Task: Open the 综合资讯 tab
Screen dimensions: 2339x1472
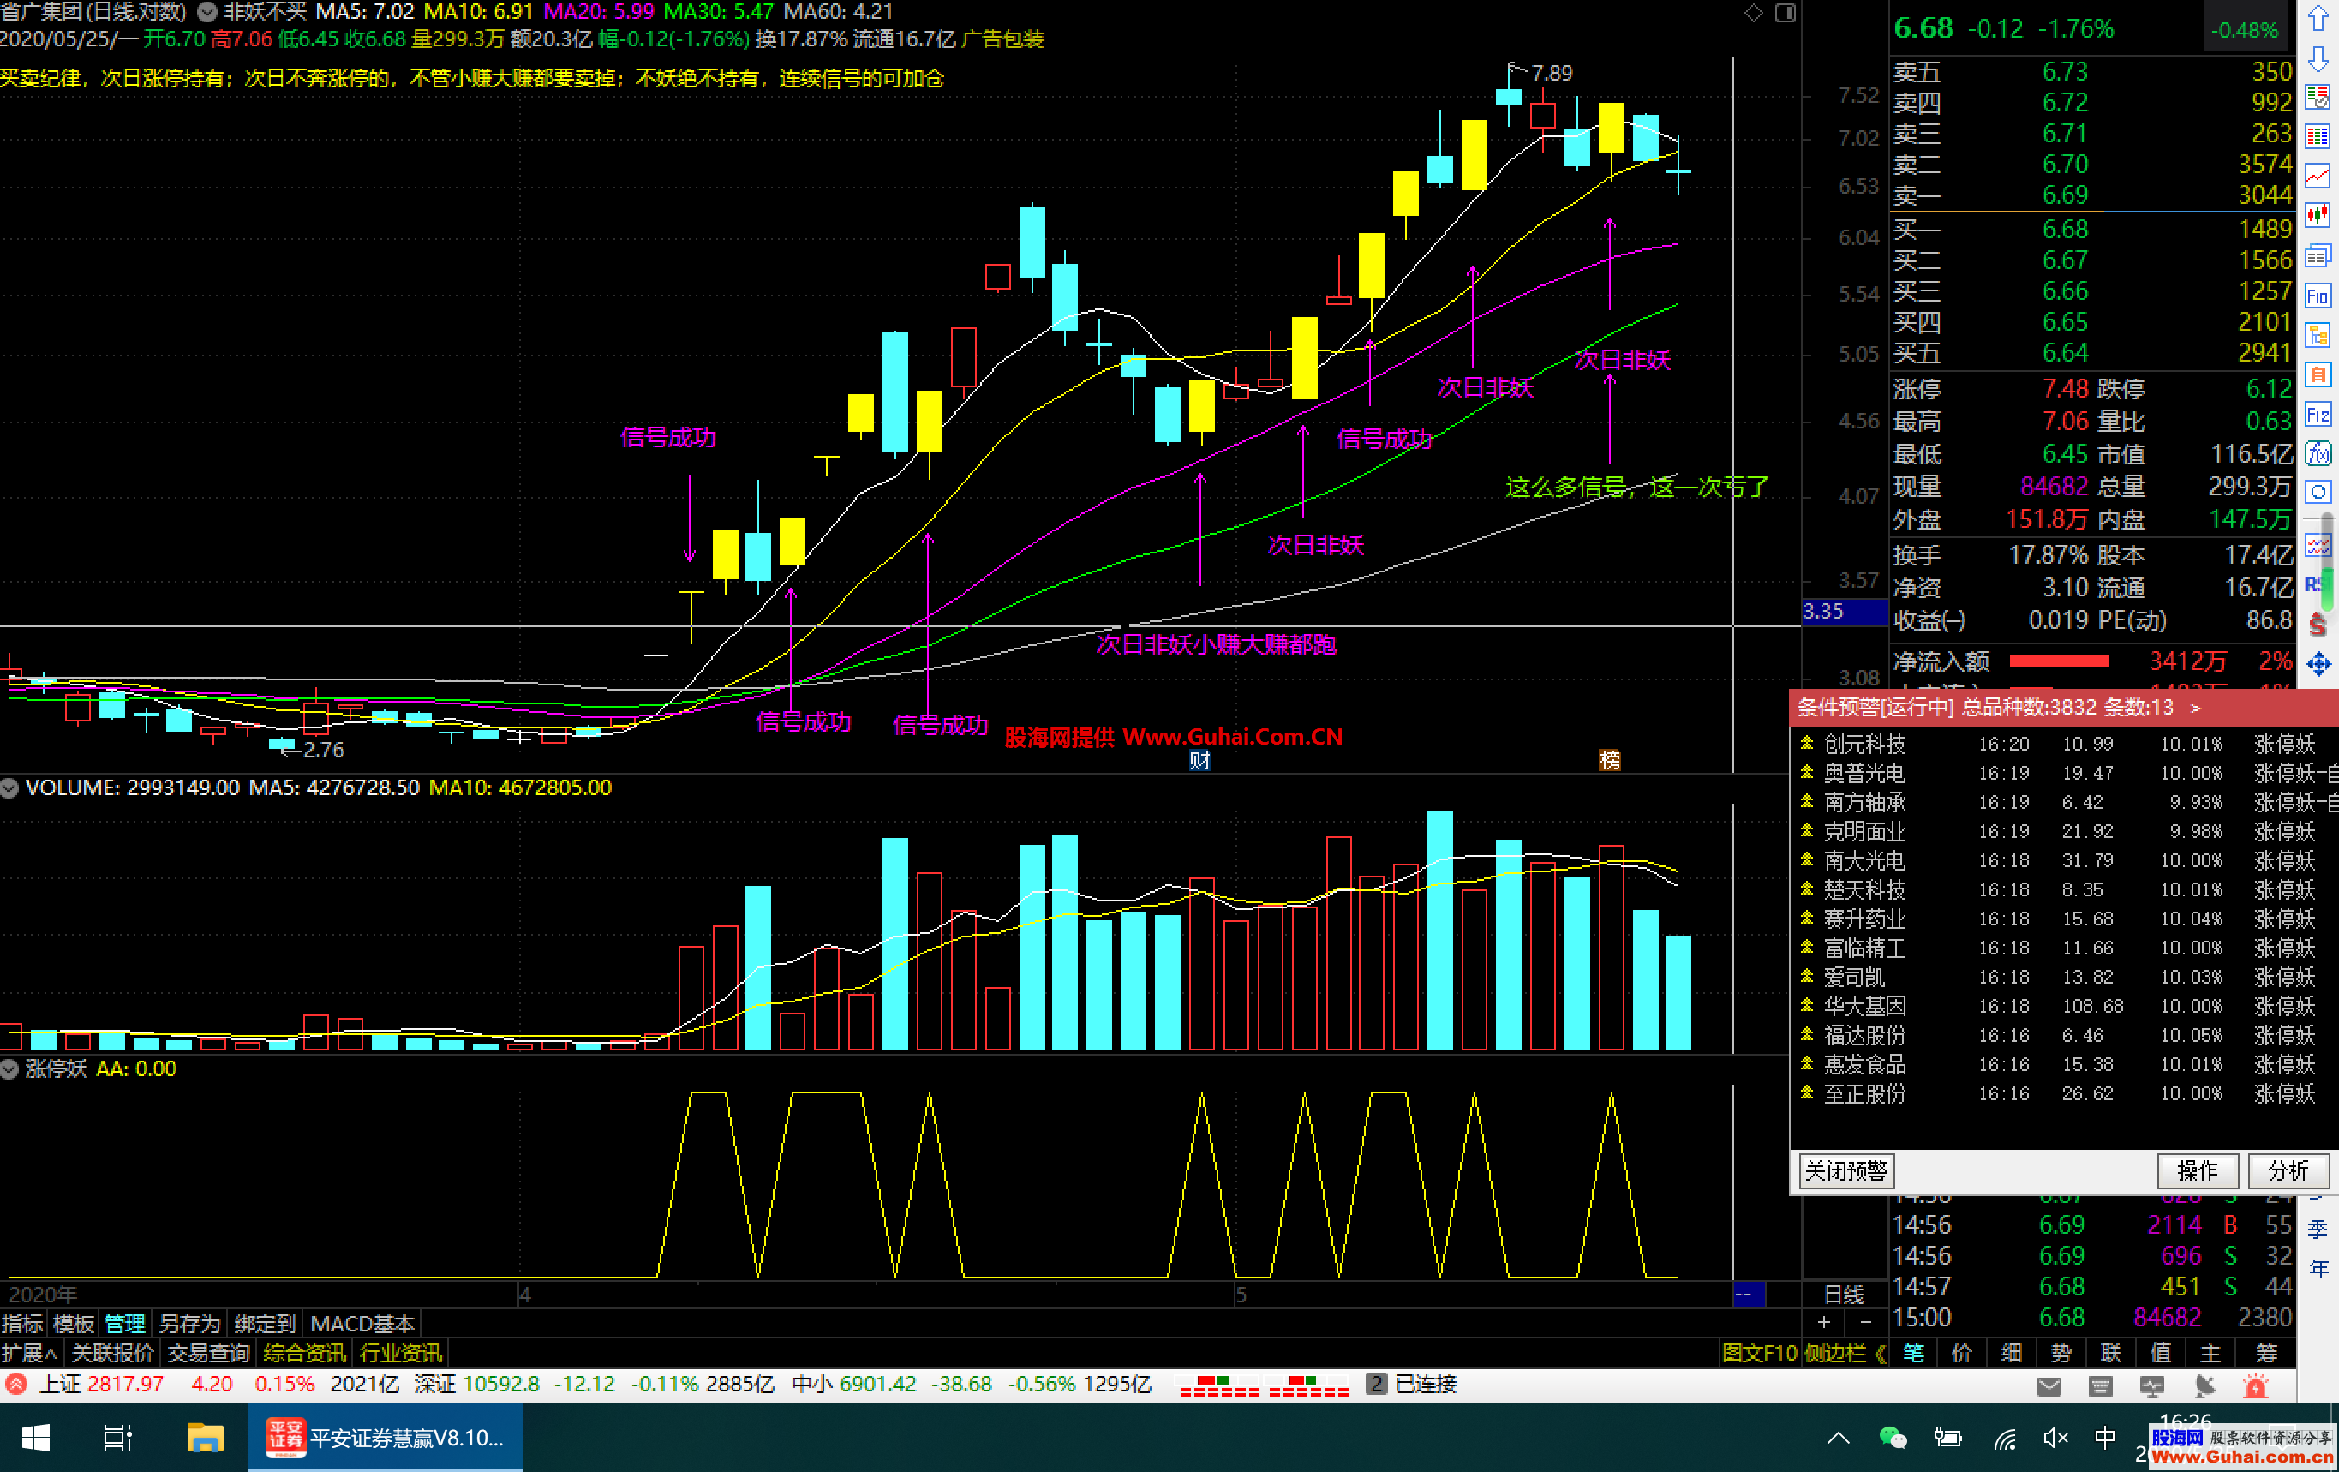Action: pyautogui.click(x=305, y=1353)
